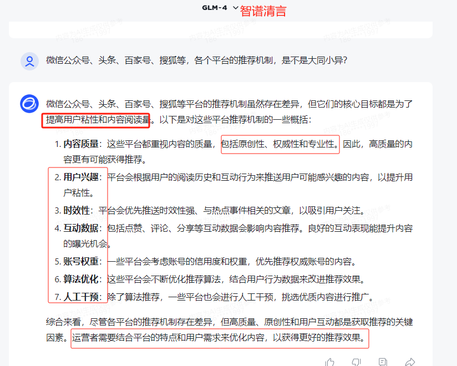Image resolution: width=457 pixels, height=366 pixels.
Task: Click the share arrow icon
Action: pos(410,362)
